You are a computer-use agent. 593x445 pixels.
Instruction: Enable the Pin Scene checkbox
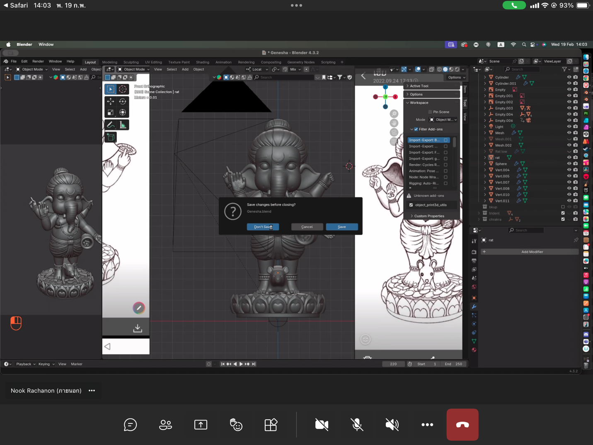coord(430,112)
